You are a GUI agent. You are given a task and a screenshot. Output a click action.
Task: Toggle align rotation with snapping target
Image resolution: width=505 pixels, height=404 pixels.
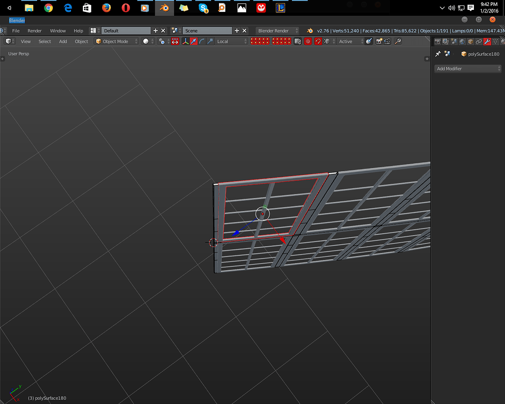pyautogui.click(x=369, y=41)
